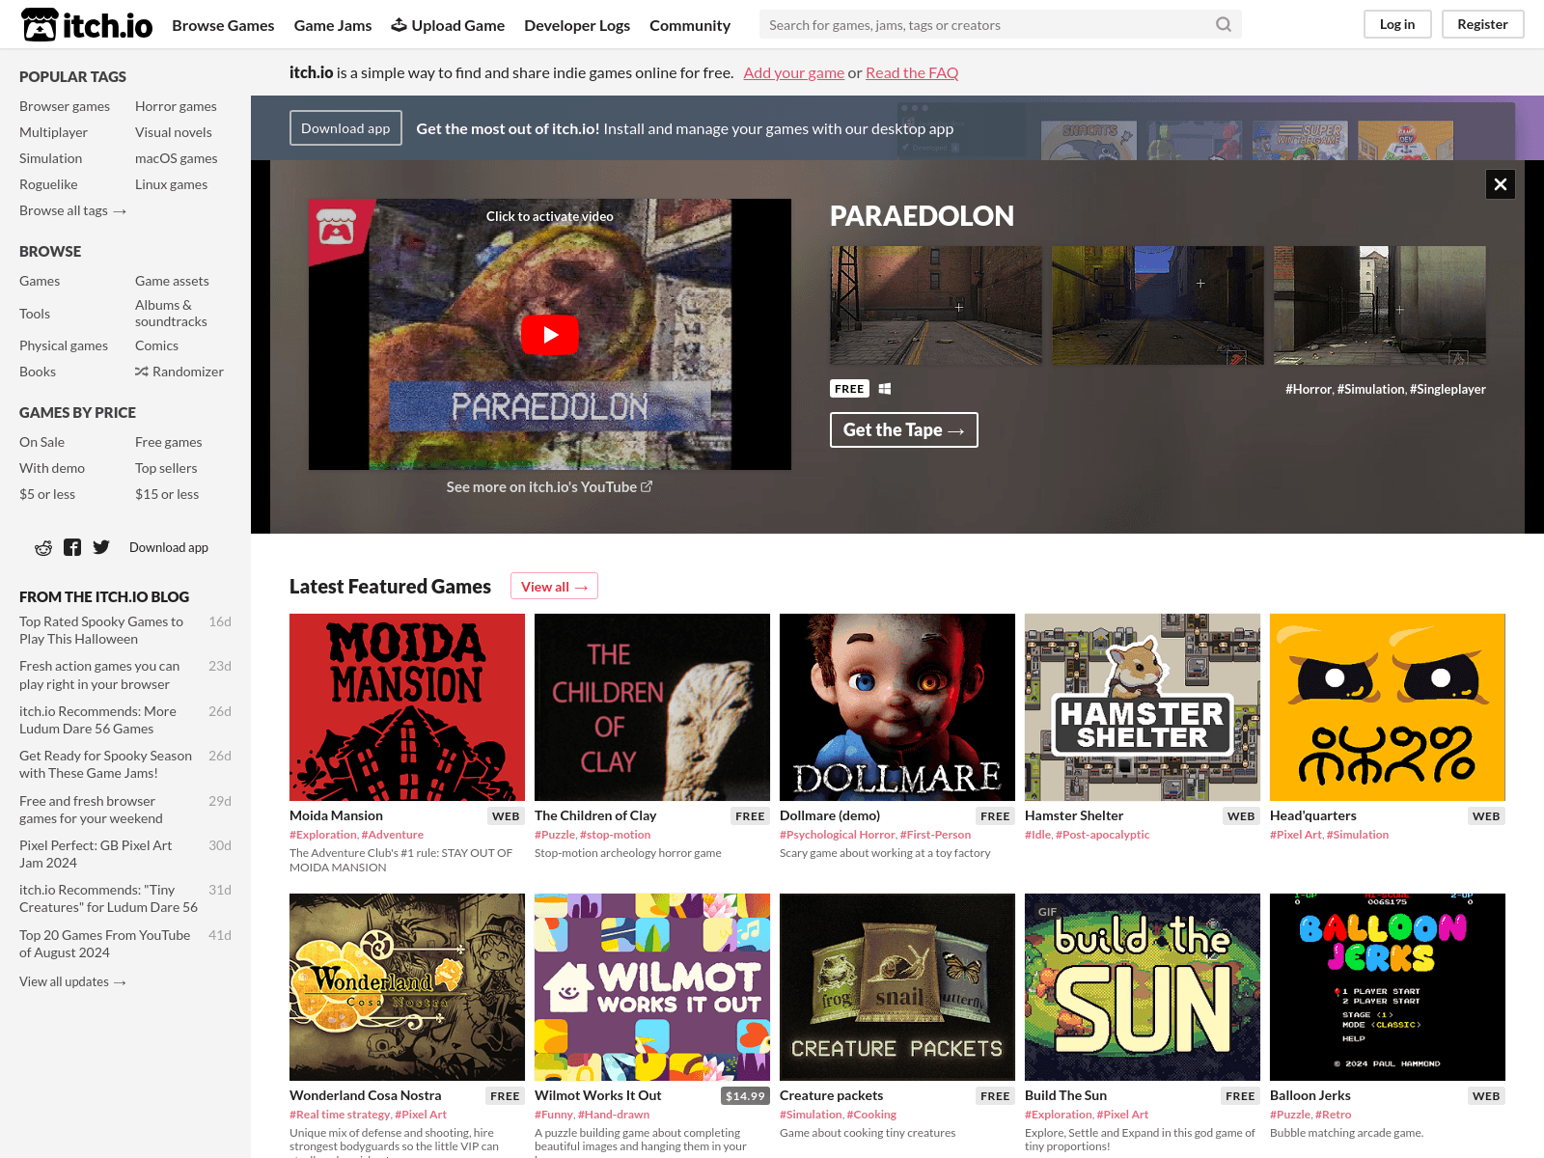
Task: Open Community in top navigation
Action: pyautogui.click(x=690, y=25)
